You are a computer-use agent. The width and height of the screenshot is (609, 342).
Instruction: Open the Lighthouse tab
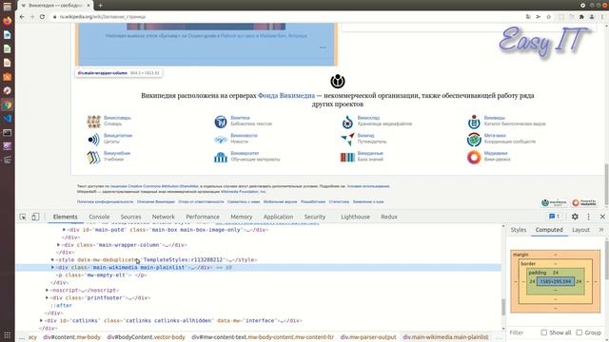click(355, 217)
